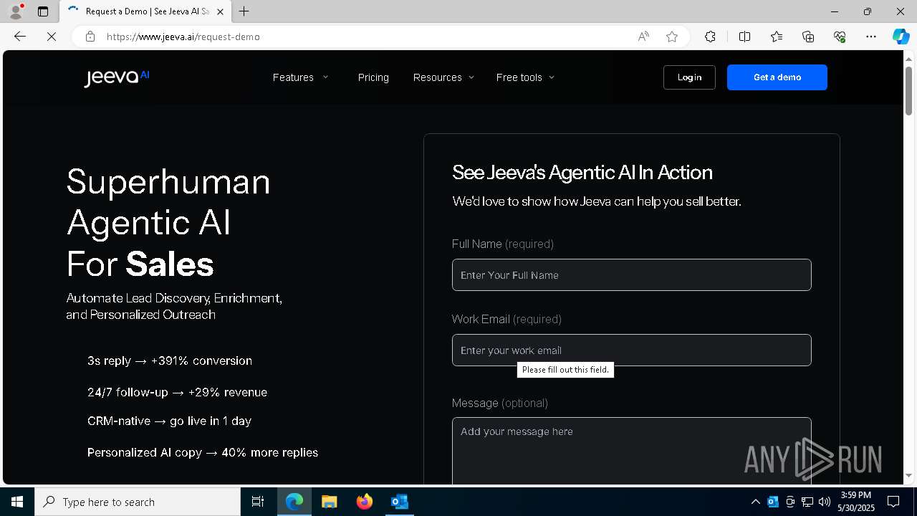Image resolution: width=917 pixels, height=516 pixels.
Task: Select 'Personalized AI copy → 40% more replies'
Action: (x=203, y=452)
